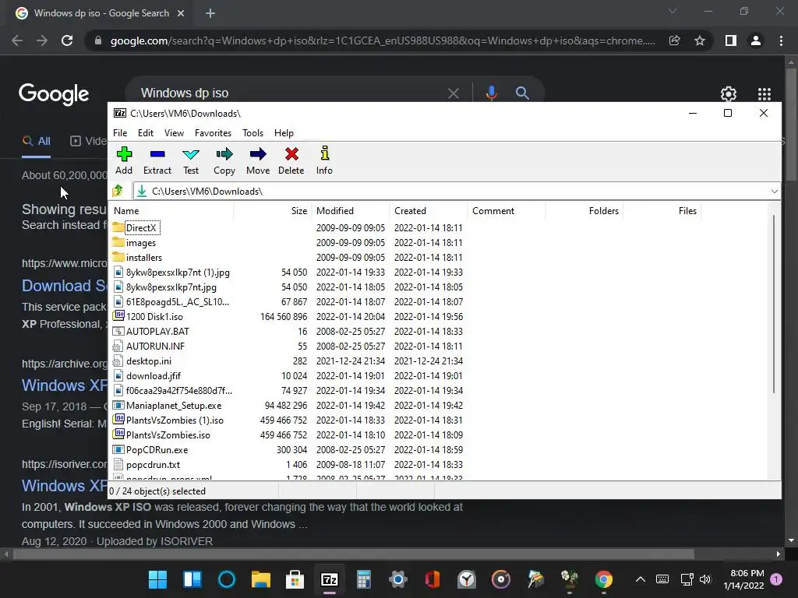This screenshot has height=598, width=798.
Task: Click the Google search magnifier icon
Action: pyautogui.click(x=522, y=93)
